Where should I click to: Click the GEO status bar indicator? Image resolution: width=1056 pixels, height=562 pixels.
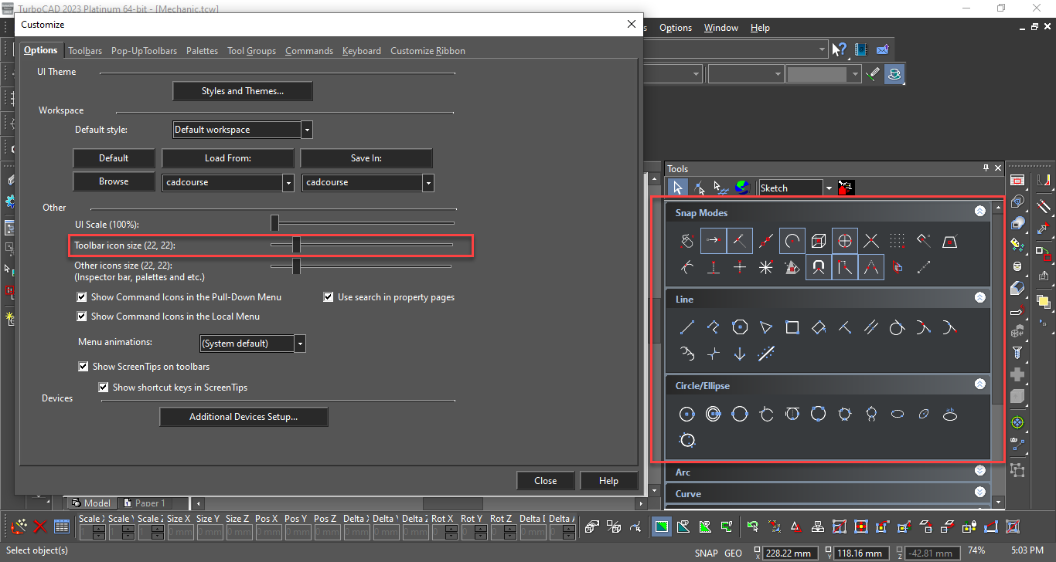point(733,553)
